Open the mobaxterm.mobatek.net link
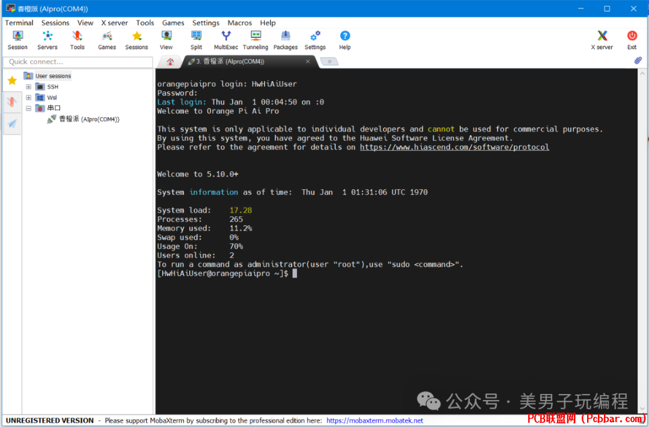Viewport: 649px width, 427px height. (374, 420)
